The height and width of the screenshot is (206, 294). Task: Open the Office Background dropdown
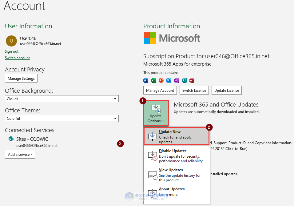click(62, 99)
